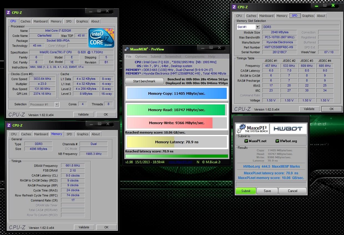Image resolution: width=344 pixels, height=235 pixels.
Task: Click the blue Memory-Copy result bar
Action: [x=177, y=94]
